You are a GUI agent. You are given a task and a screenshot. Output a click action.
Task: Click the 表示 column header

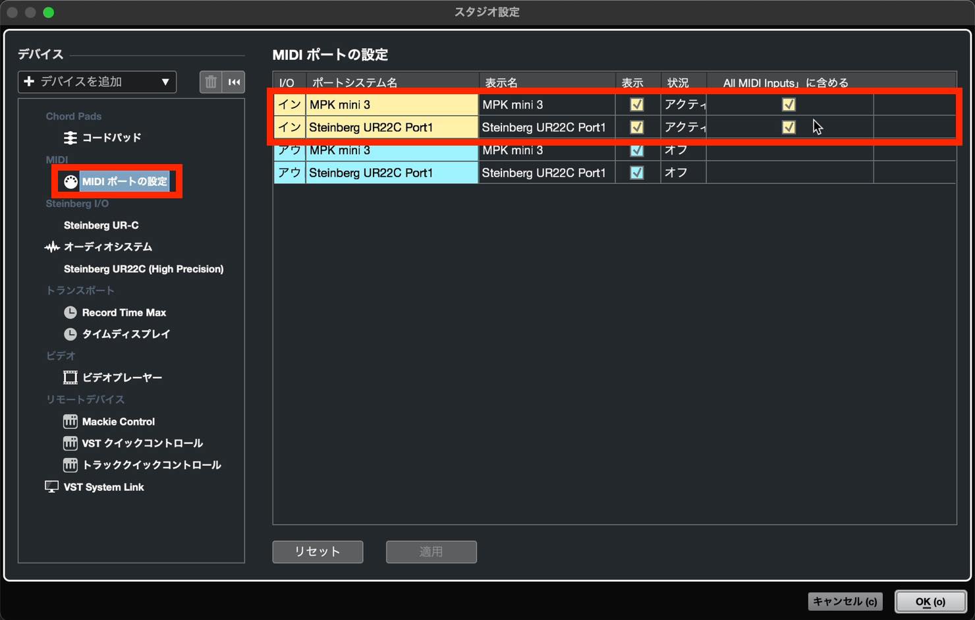click(x=638, y=82)
